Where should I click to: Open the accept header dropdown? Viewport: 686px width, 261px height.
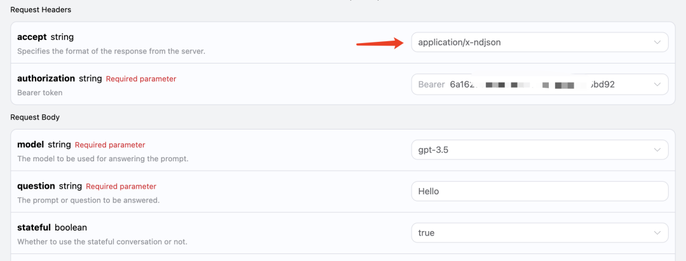[x=539, y=43]
